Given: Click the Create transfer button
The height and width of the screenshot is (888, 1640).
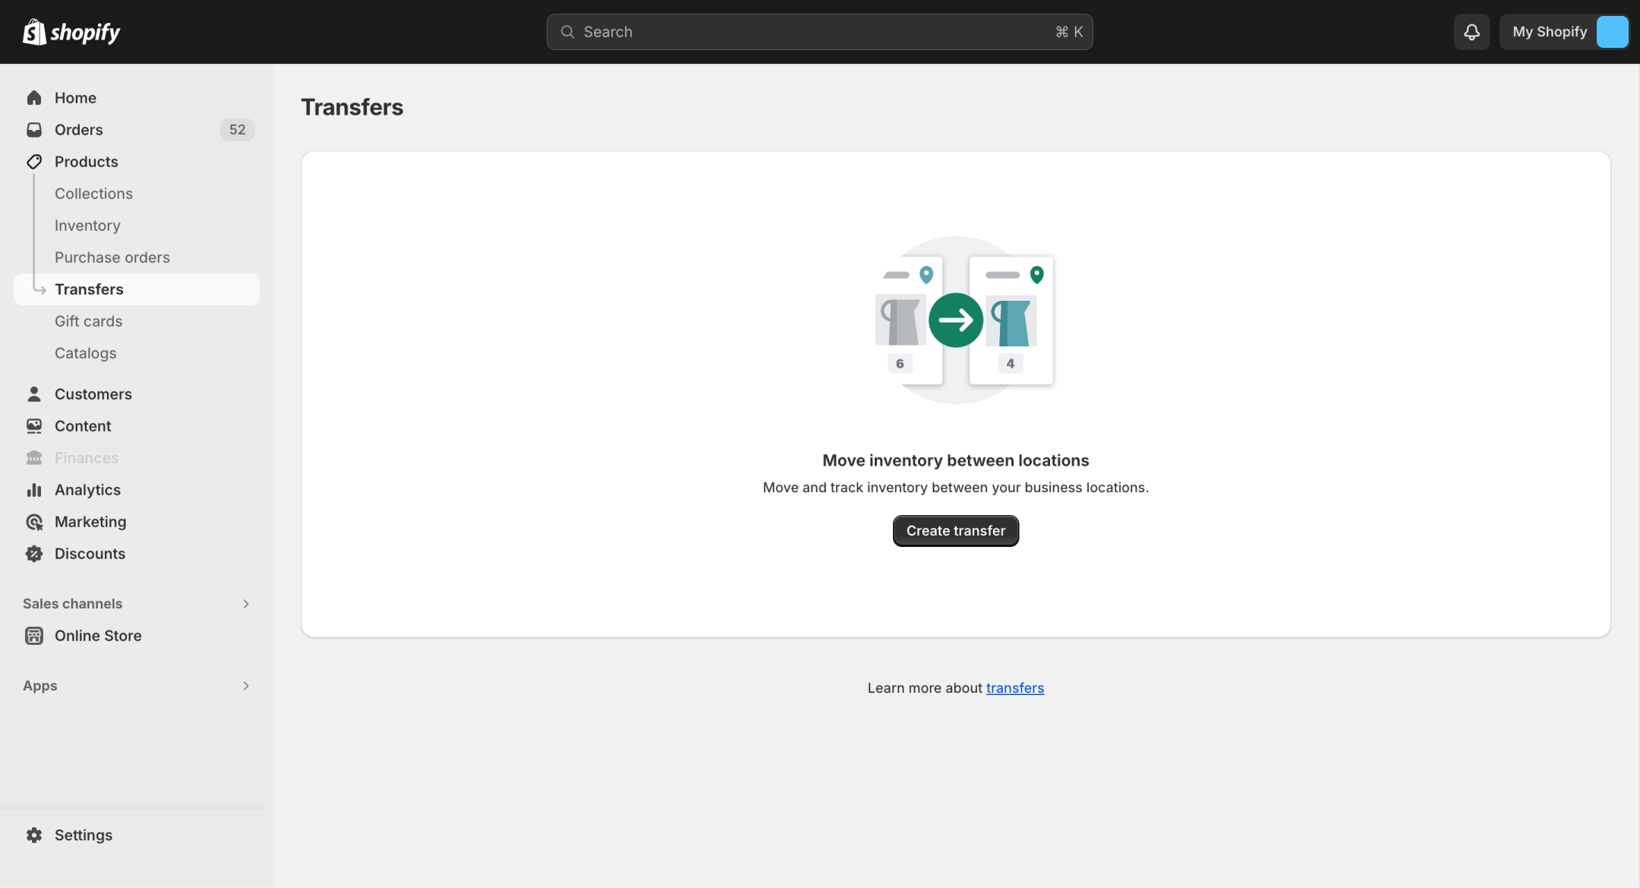Looking at the screenshot, I should tap(955, 531).
